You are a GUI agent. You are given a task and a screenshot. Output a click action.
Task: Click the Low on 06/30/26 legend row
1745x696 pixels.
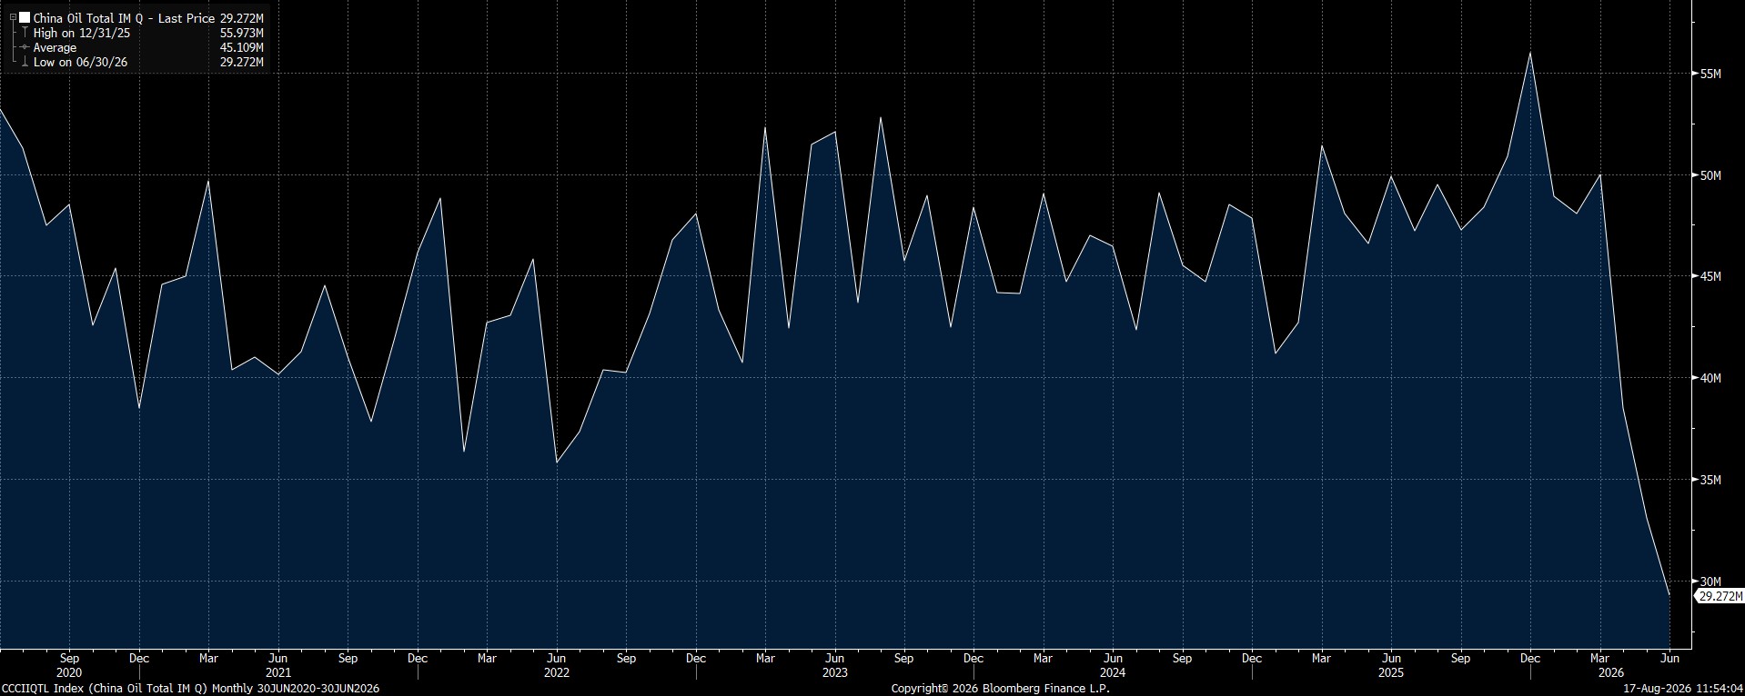142,62
